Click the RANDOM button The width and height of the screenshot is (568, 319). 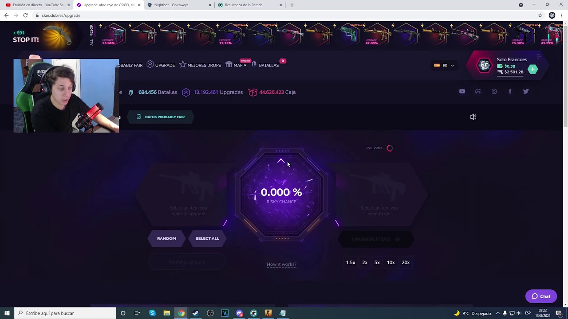[166, 238]
